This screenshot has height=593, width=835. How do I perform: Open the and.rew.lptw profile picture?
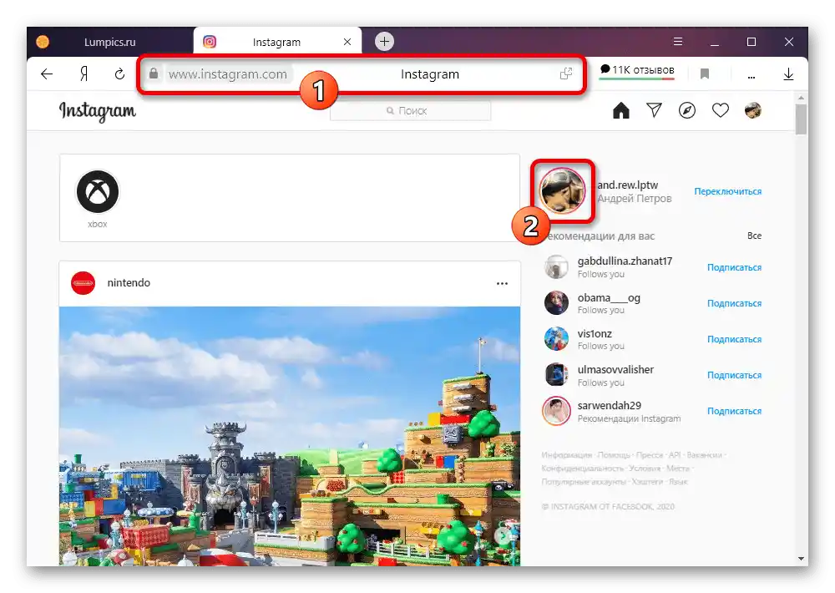coord(562,190)
